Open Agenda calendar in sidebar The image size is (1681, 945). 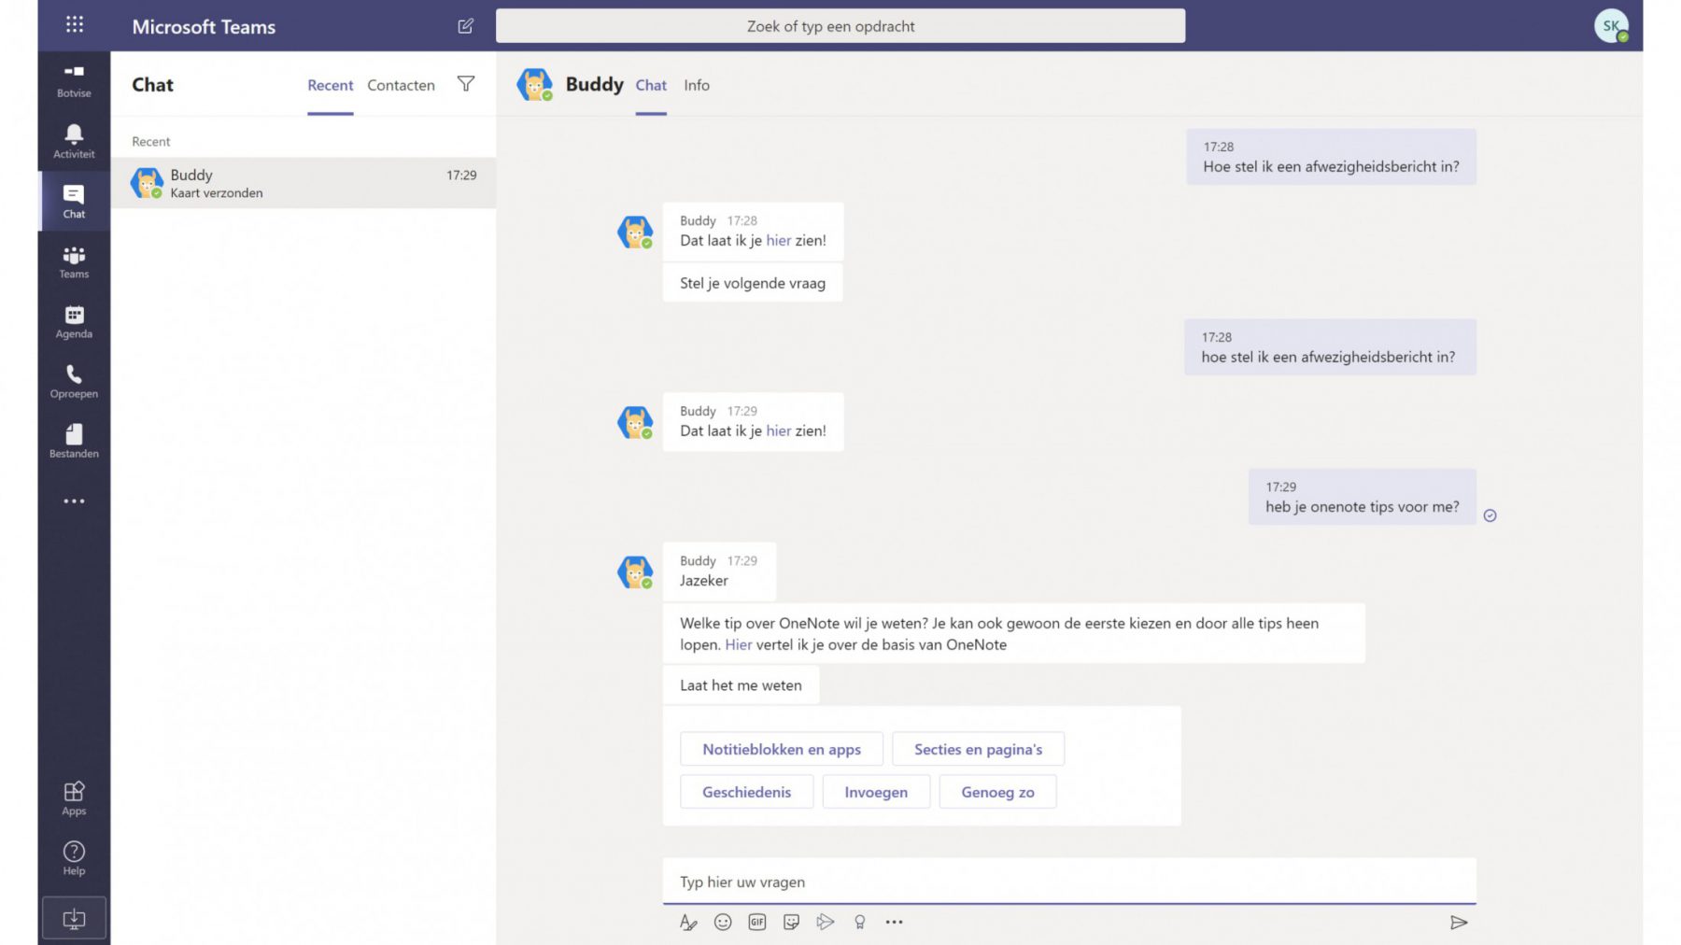74,321
